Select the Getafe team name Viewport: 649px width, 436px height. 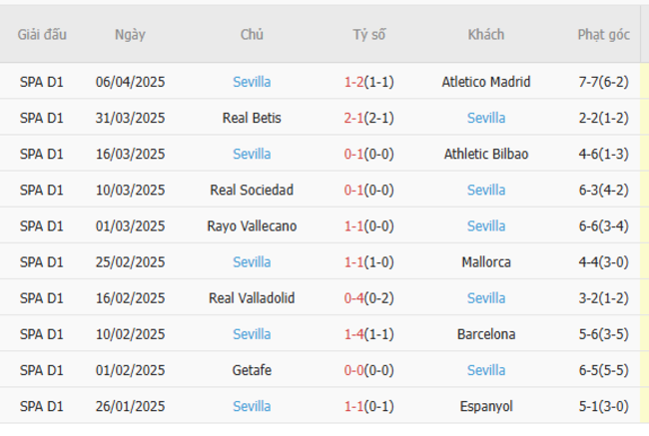pyautogui.click(x=252, y=369)
